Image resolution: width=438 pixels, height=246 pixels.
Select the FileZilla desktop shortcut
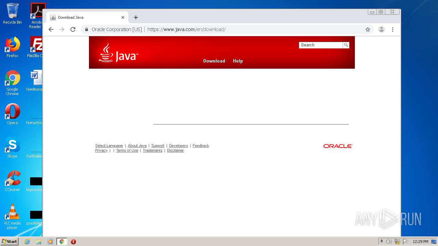tap(35, 47)
